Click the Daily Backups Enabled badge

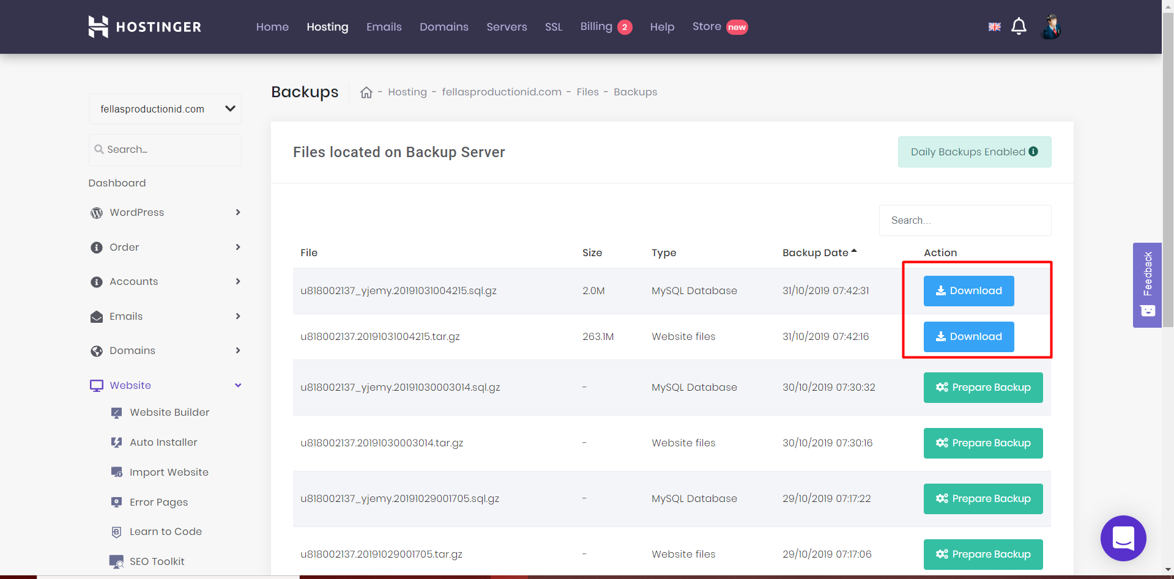tap(975, 152)
